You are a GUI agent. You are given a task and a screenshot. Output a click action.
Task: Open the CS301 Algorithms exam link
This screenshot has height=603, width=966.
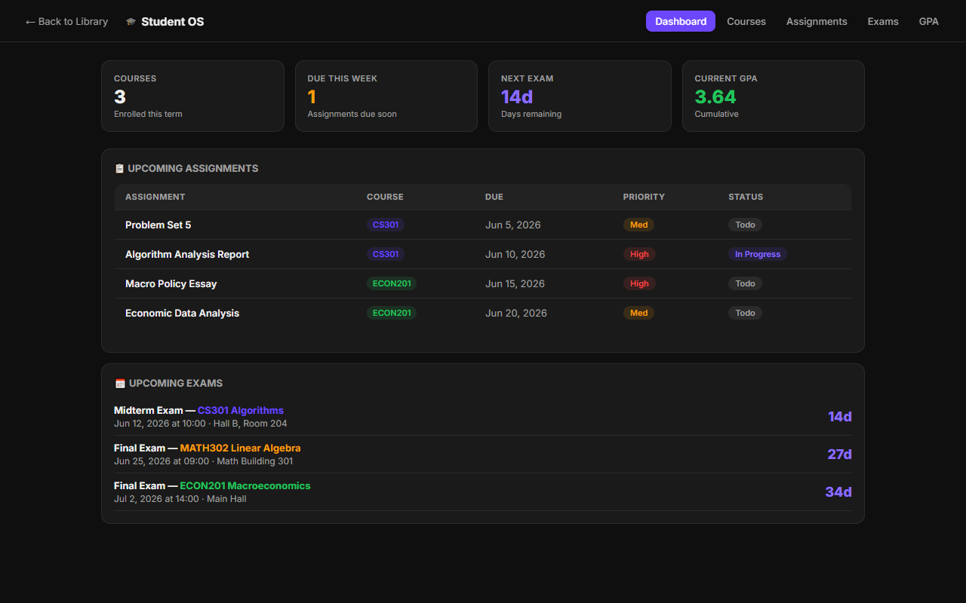(x=241, y=411)
